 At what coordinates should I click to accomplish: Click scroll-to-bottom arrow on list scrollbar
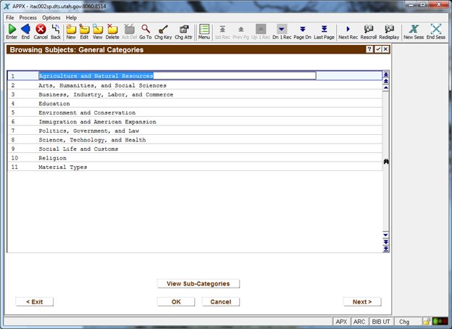point(386,249)
